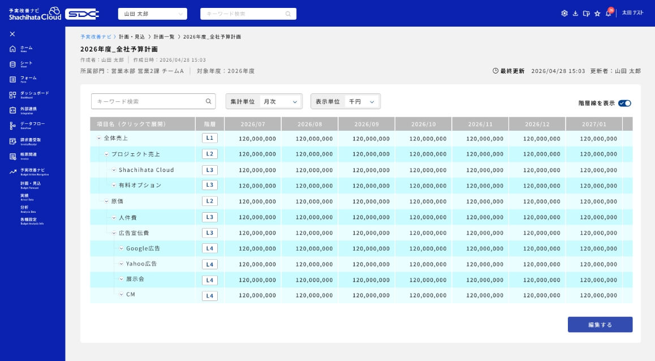Collapse the 全体売上 row chevron
This screenshot has width=655, height=361.
point(99,138)
